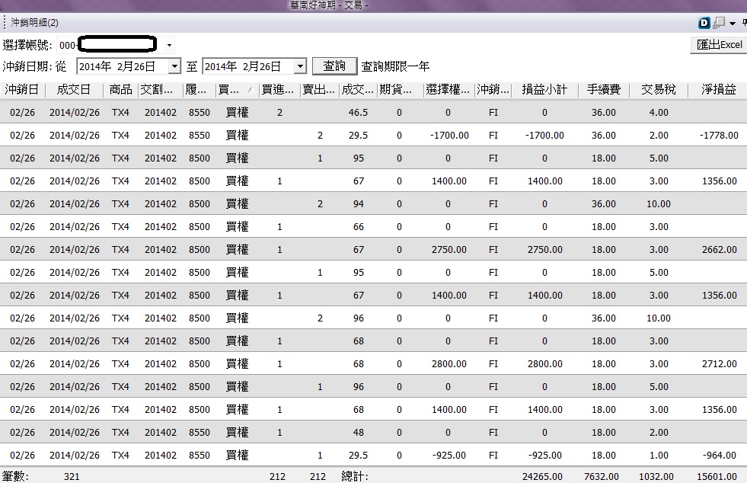Click the 筆數 label in footer

pyautogui.click(x=15, y=476)
